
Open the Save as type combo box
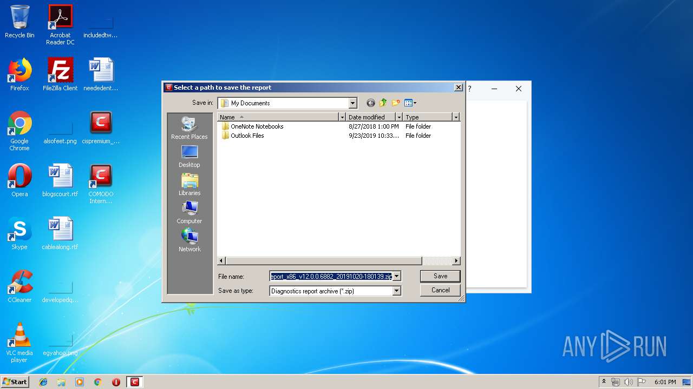(x=335, y=291)
